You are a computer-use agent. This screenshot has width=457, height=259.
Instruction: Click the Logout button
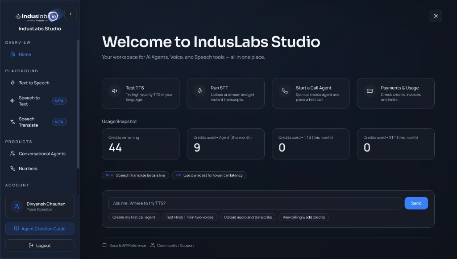point(40,245)
